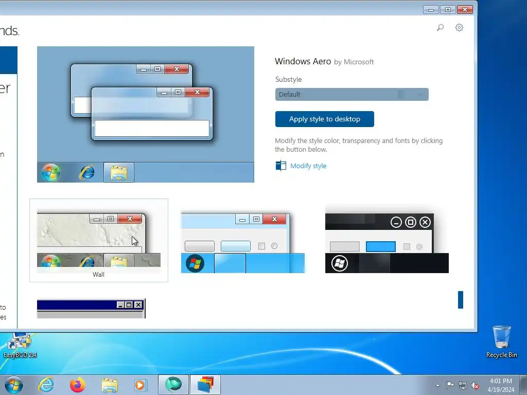Open Windows Explorer folder taskbar icon
The height and width of the screenshot is (395, 527).
click(x=110, y=385)
